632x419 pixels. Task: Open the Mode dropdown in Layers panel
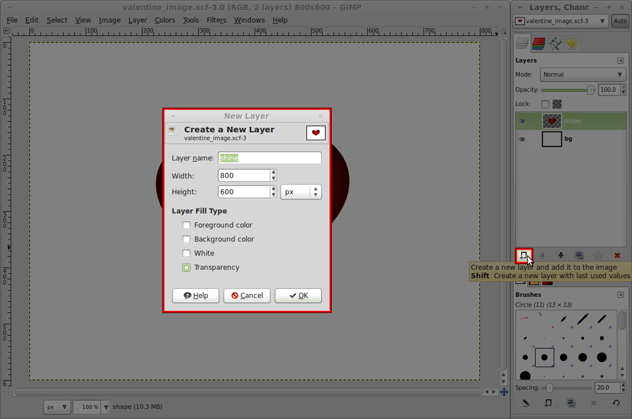coord(581,74)
